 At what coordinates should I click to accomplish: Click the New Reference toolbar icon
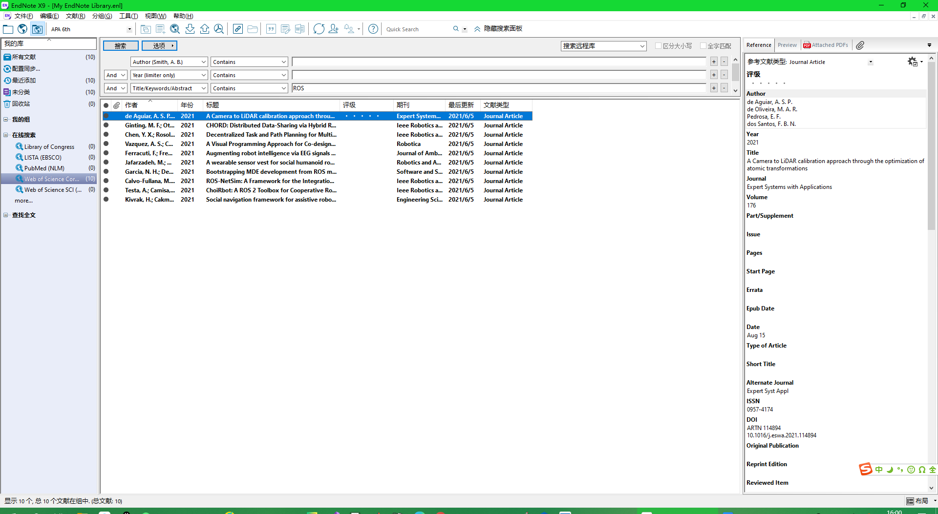tap(160, 29)
